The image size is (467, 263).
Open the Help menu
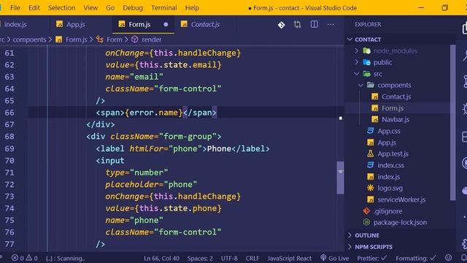[x=192, y=8]
